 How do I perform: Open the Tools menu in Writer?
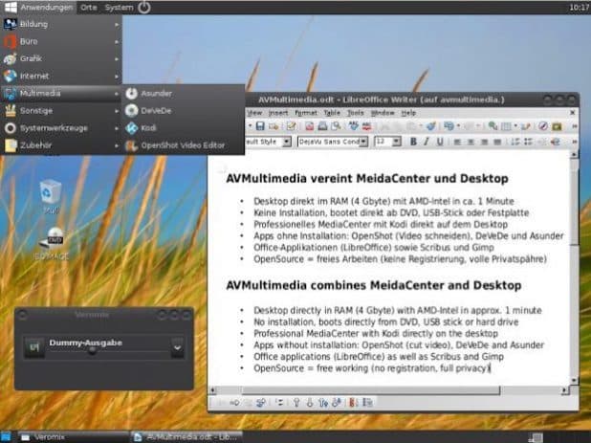click(x=355, y=113)
